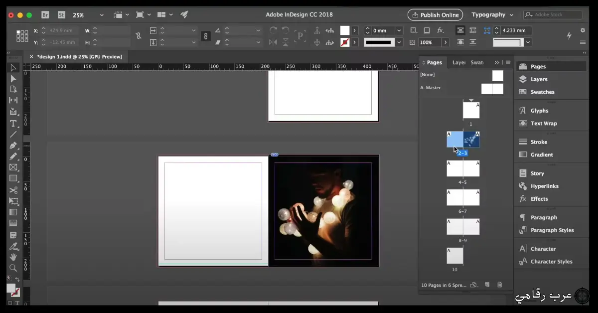Open the Typography workspace dropdown
Screen dimensions: 598x313
point(492,14)
